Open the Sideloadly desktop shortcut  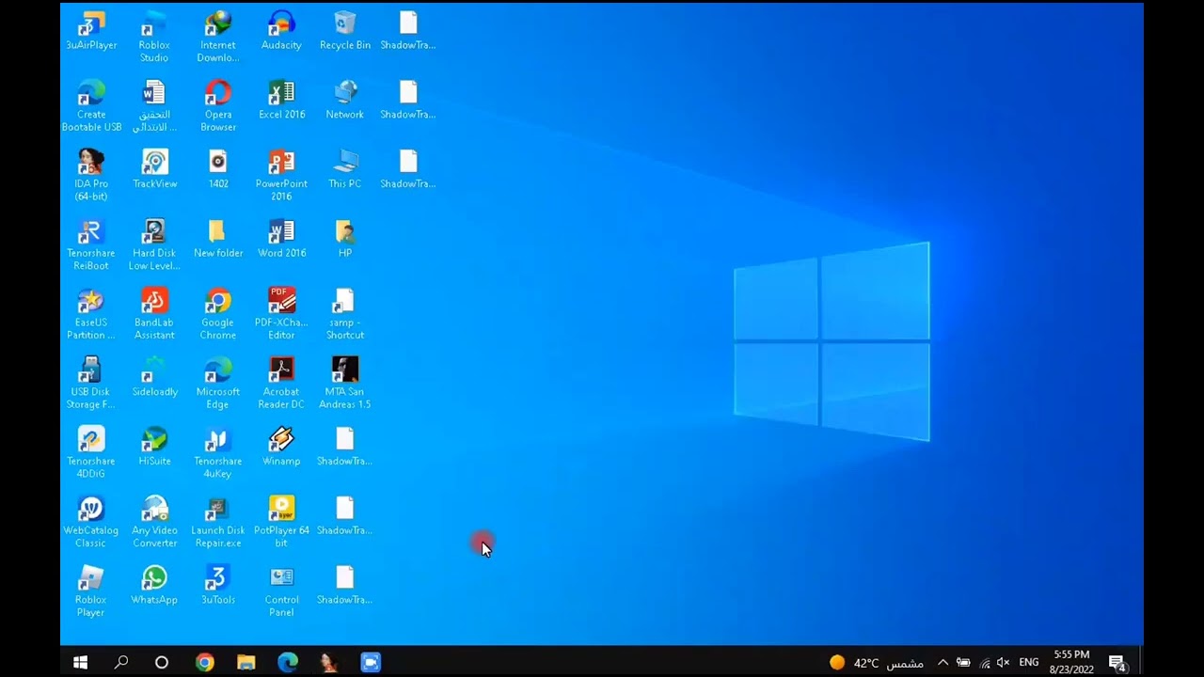coord(154,378)
